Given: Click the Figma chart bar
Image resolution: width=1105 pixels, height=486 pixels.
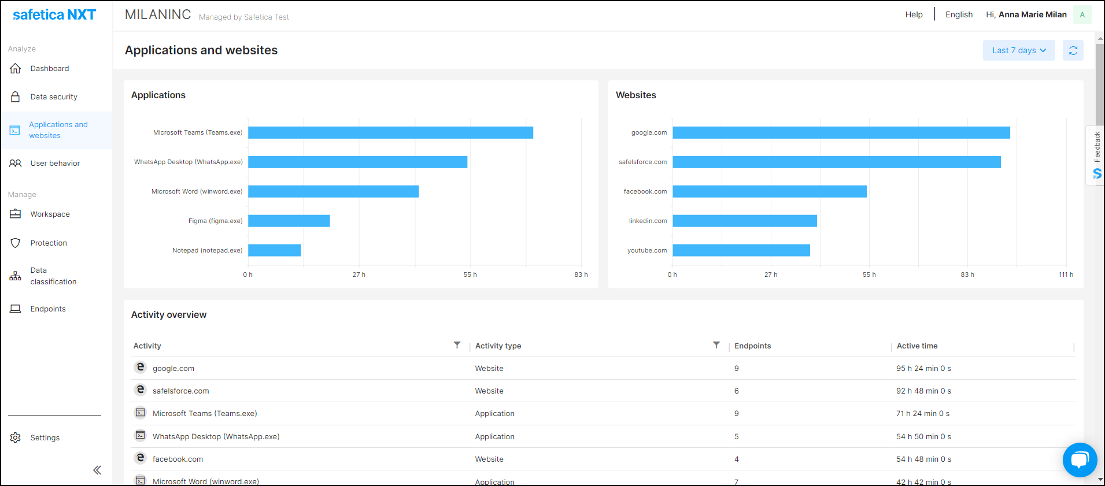Looking at the screenshot, I should pos(289,221).
